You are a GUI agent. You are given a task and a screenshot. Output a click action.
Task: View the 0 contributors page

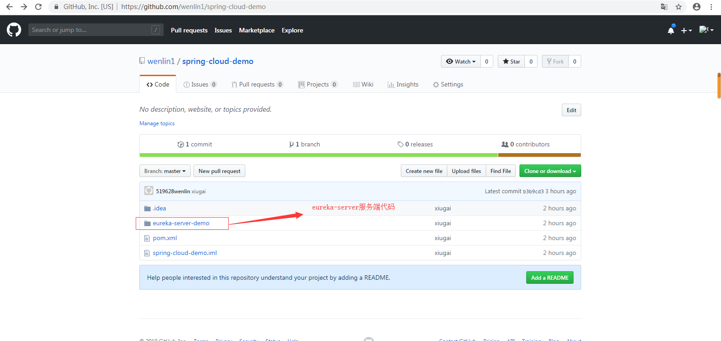click(525, 144)
